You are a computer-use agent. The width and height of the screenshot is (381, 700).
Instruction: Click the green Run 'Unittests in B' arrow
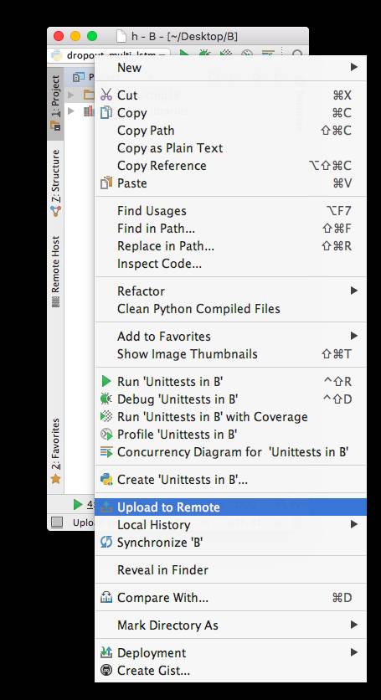[106, 381]
